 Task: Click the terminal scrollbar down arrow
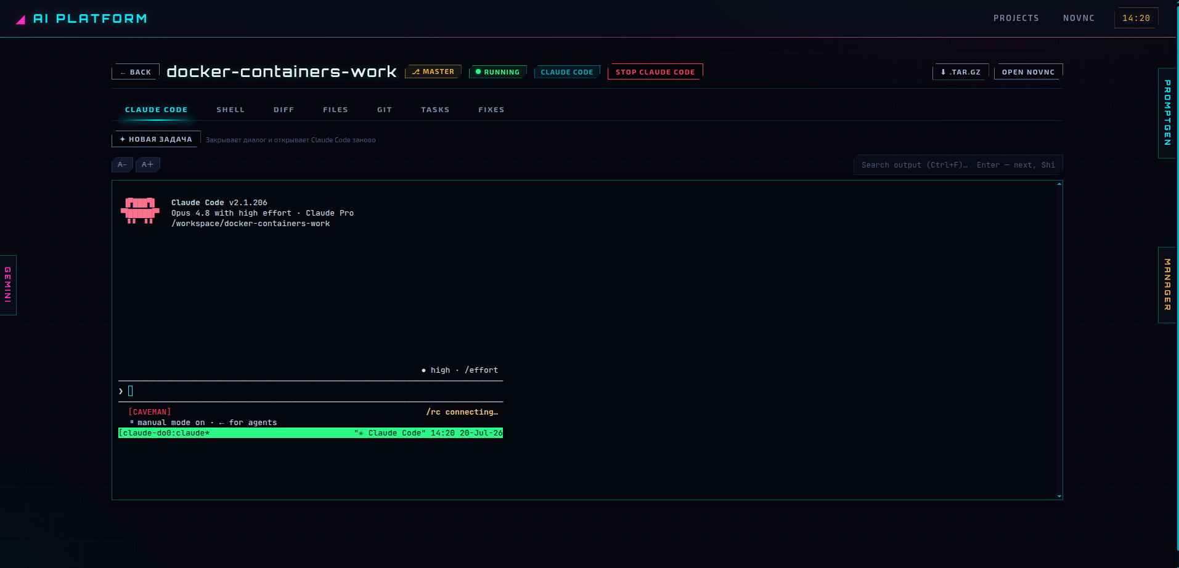1059,496
